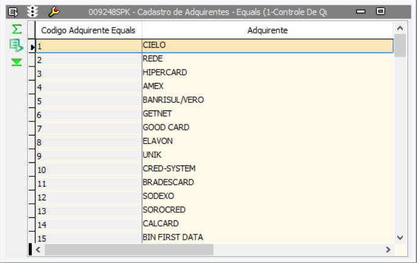The height and width of the screenshot is (263, 417).
Task: Click code cell number 10
Action: [88, 169]
